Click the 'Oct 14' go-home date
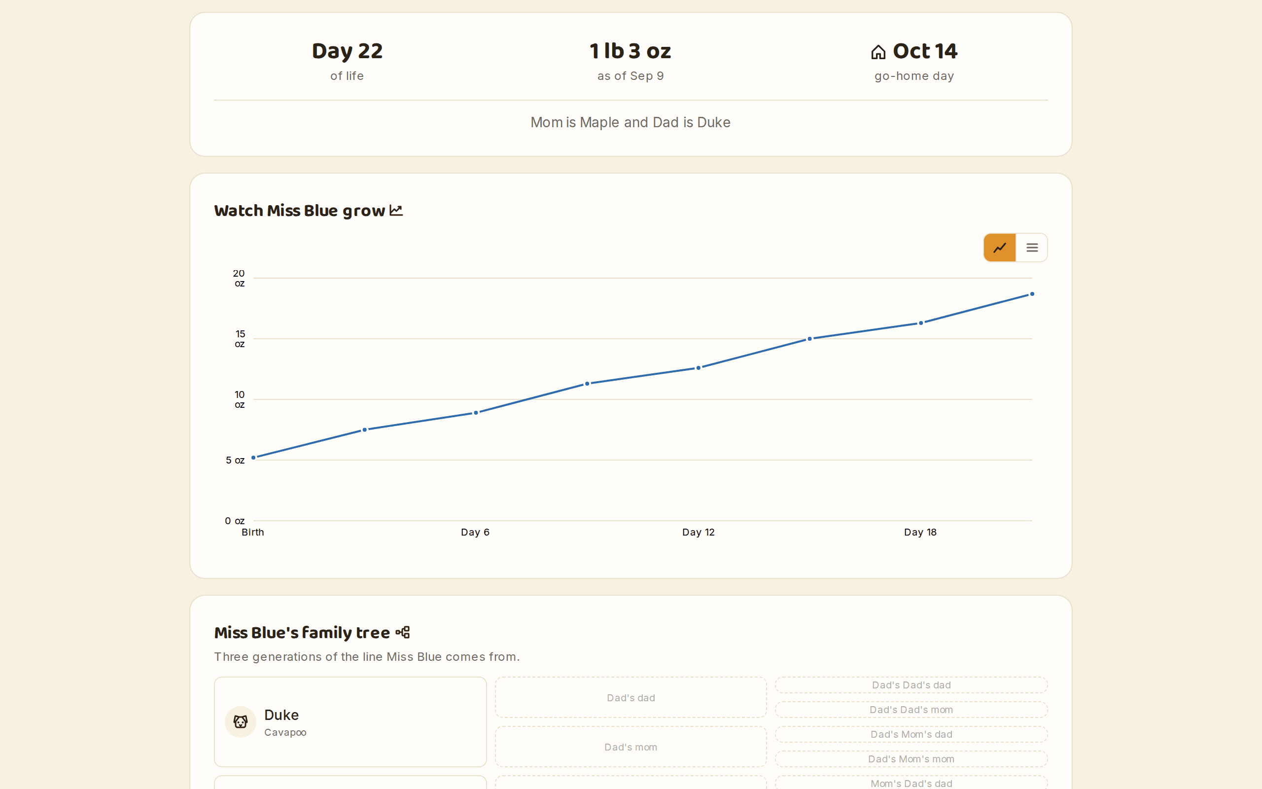The image size is (1262, 789). pos(925,51)
